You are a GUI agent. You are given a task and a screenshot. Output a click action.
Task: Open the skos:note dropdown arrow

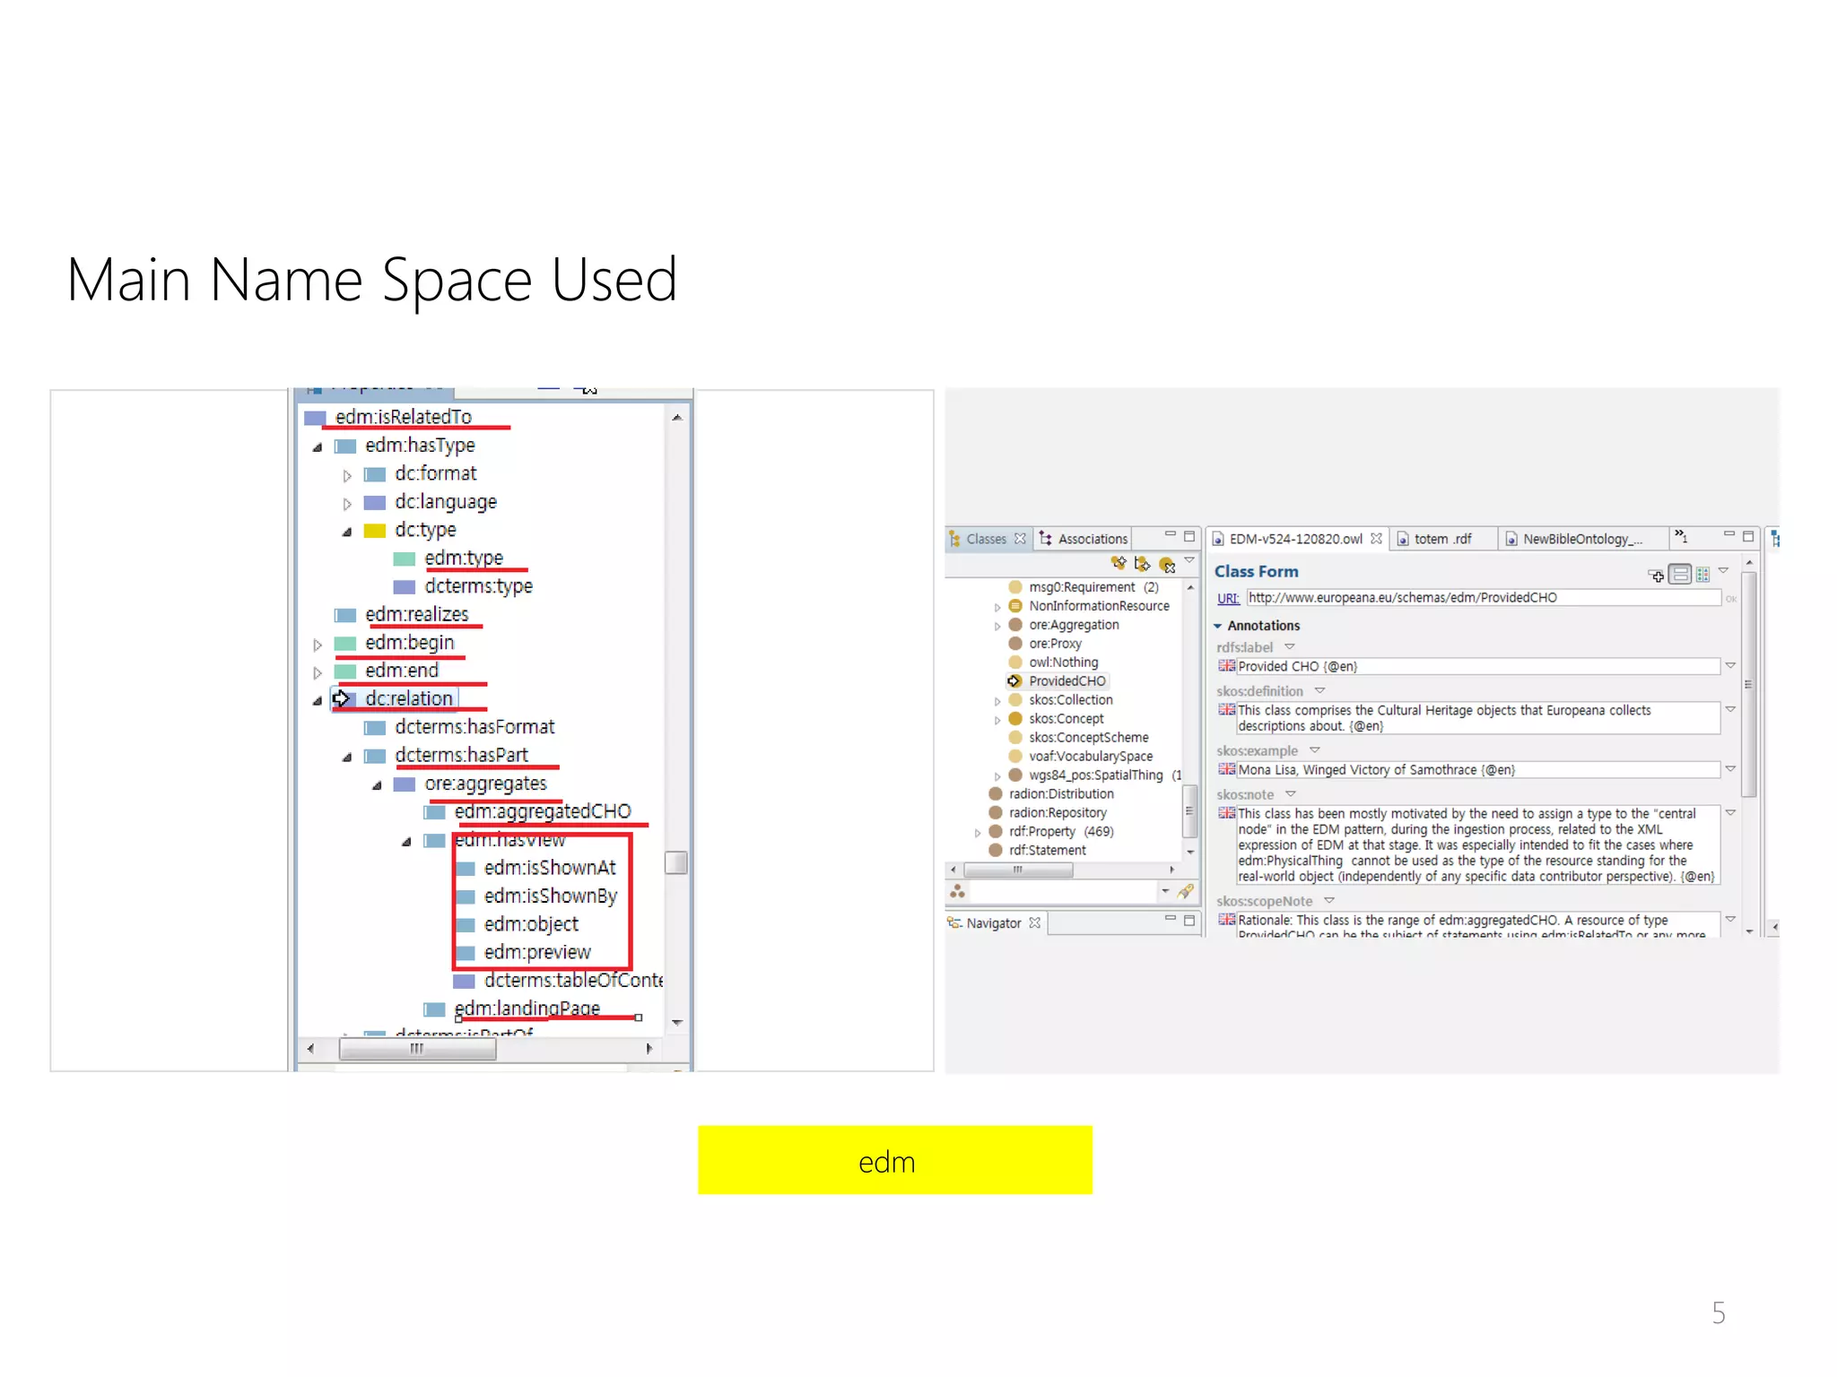[x=1291, y=793]
